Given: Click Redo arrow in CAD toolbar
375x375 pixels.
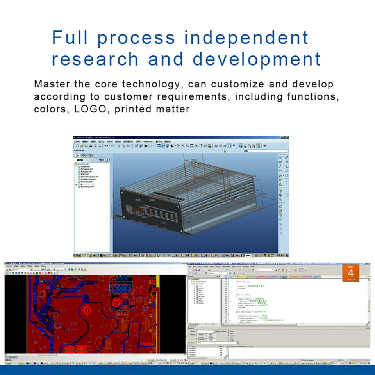Looking at the screenshot, I should click(112, 146).
